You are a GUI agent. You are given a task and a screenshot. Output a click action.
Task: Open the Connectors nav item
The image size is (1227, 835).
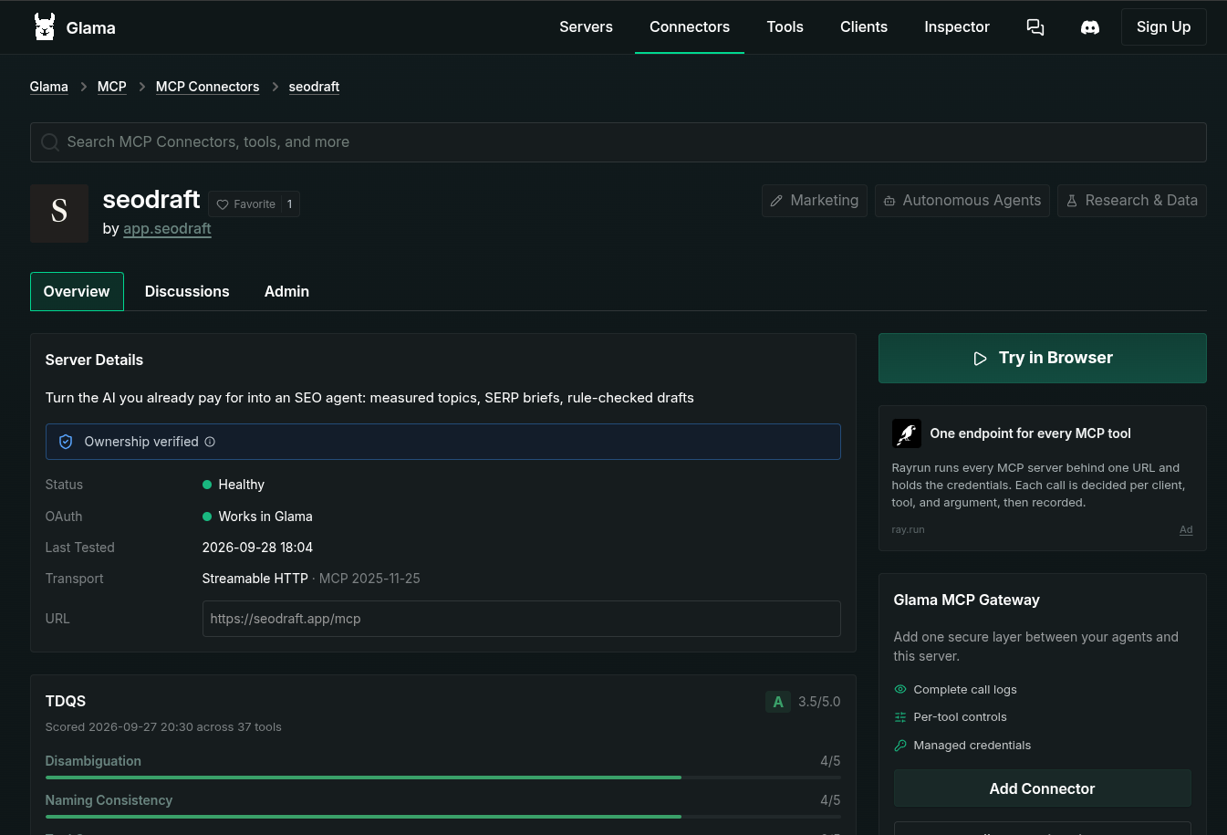(690, 27)
